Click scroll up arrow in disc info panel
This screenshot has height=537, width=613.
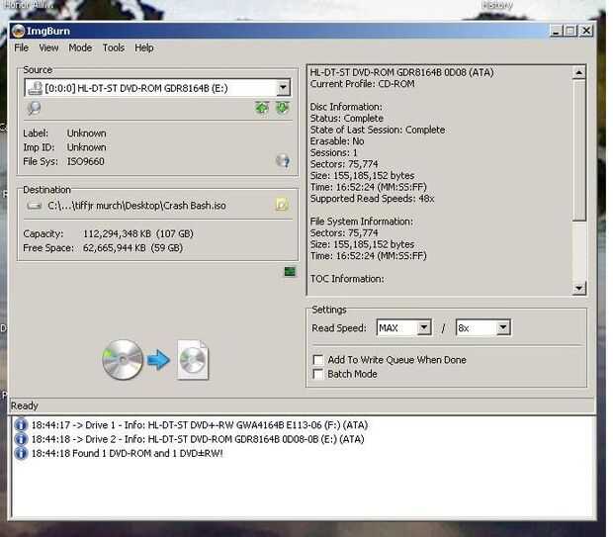579,73
